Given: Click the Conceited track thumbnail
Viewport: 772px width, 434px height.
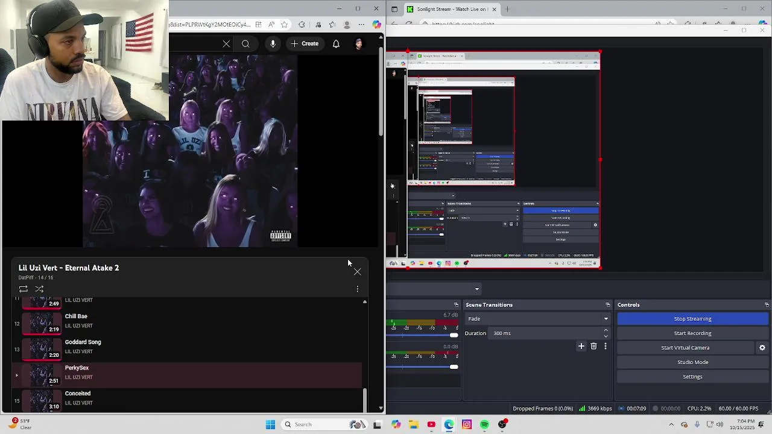Looking at the screenshot, I should (42, 400).
